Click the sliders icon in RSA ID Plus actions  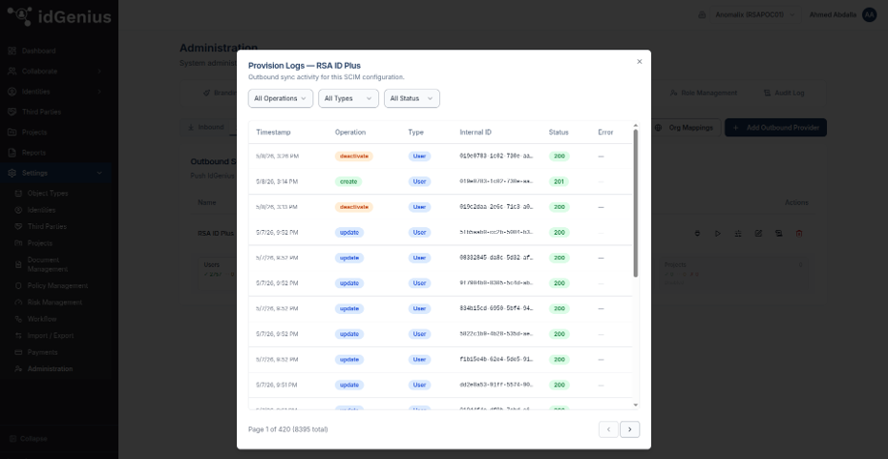pyautogui.click(x=738, y=233)
